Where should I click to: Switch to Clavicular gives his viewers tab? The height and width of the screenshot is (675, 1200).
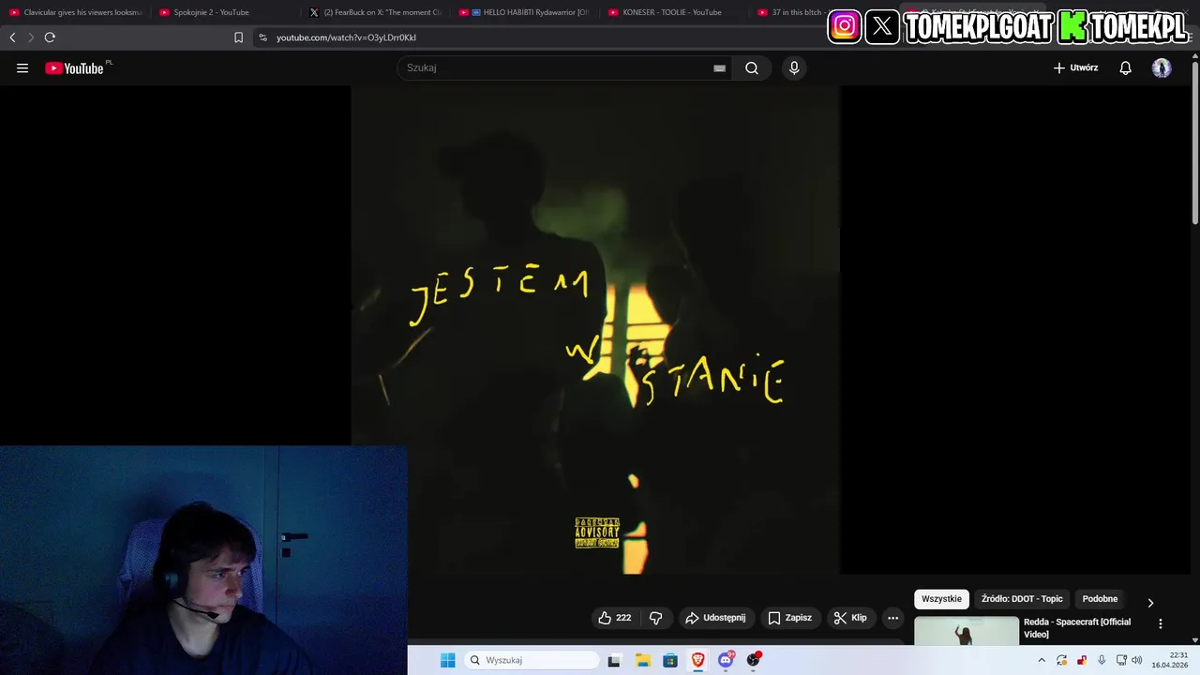point(75,12)
